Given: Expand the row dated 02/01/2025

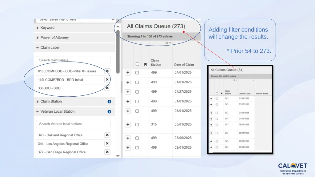Looking at the screenshot, I should pos(128,148).
